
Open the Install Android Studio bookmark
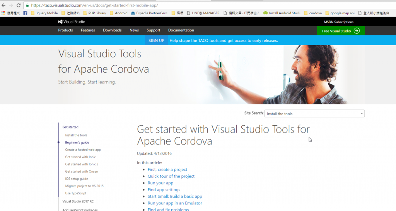coord(282,13)
